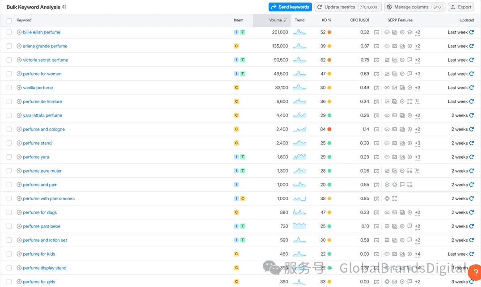Add yara lattafa perfume via plus icon
Image resolution: width=481 pixels, height=287 pixels.
click(19, 115)
